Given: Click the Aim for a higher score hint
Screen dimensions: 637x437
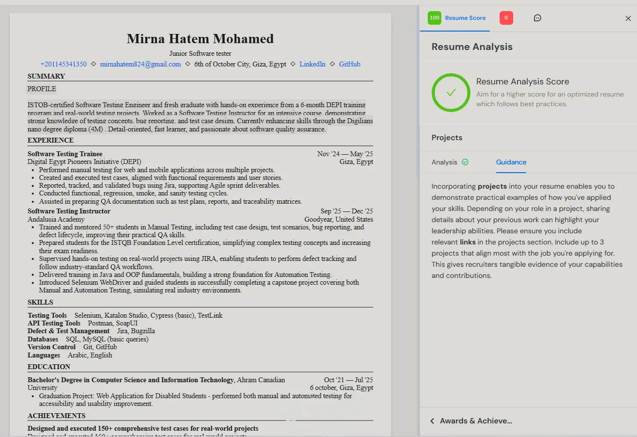Looking at the screenshot, I should [x=550, y=99].
